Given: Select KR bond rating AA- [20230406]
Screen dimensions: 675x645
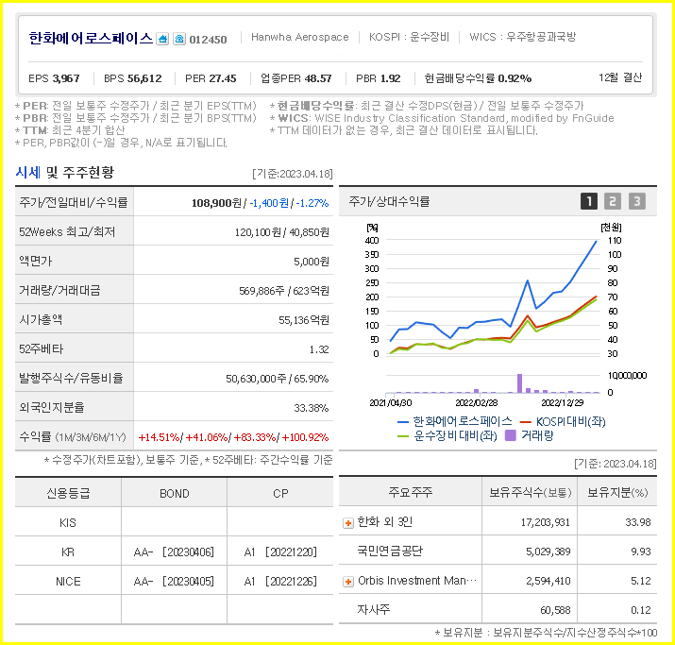Looking at the screenshot, I should tap(174, 552).
